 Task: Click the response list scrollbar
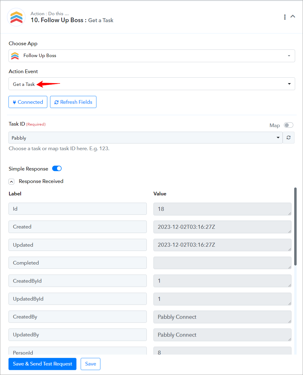(295, 227)
